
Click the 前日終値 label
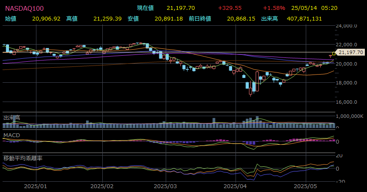point(200,19)
